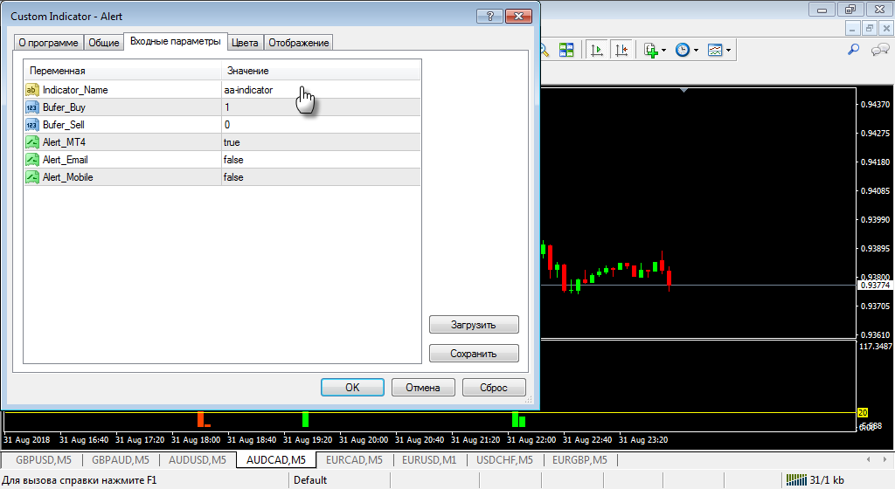Click the chart shift triangle marker
Image resolution: width=895 pixels, height=489 pixels.
(x=683, y=90)
